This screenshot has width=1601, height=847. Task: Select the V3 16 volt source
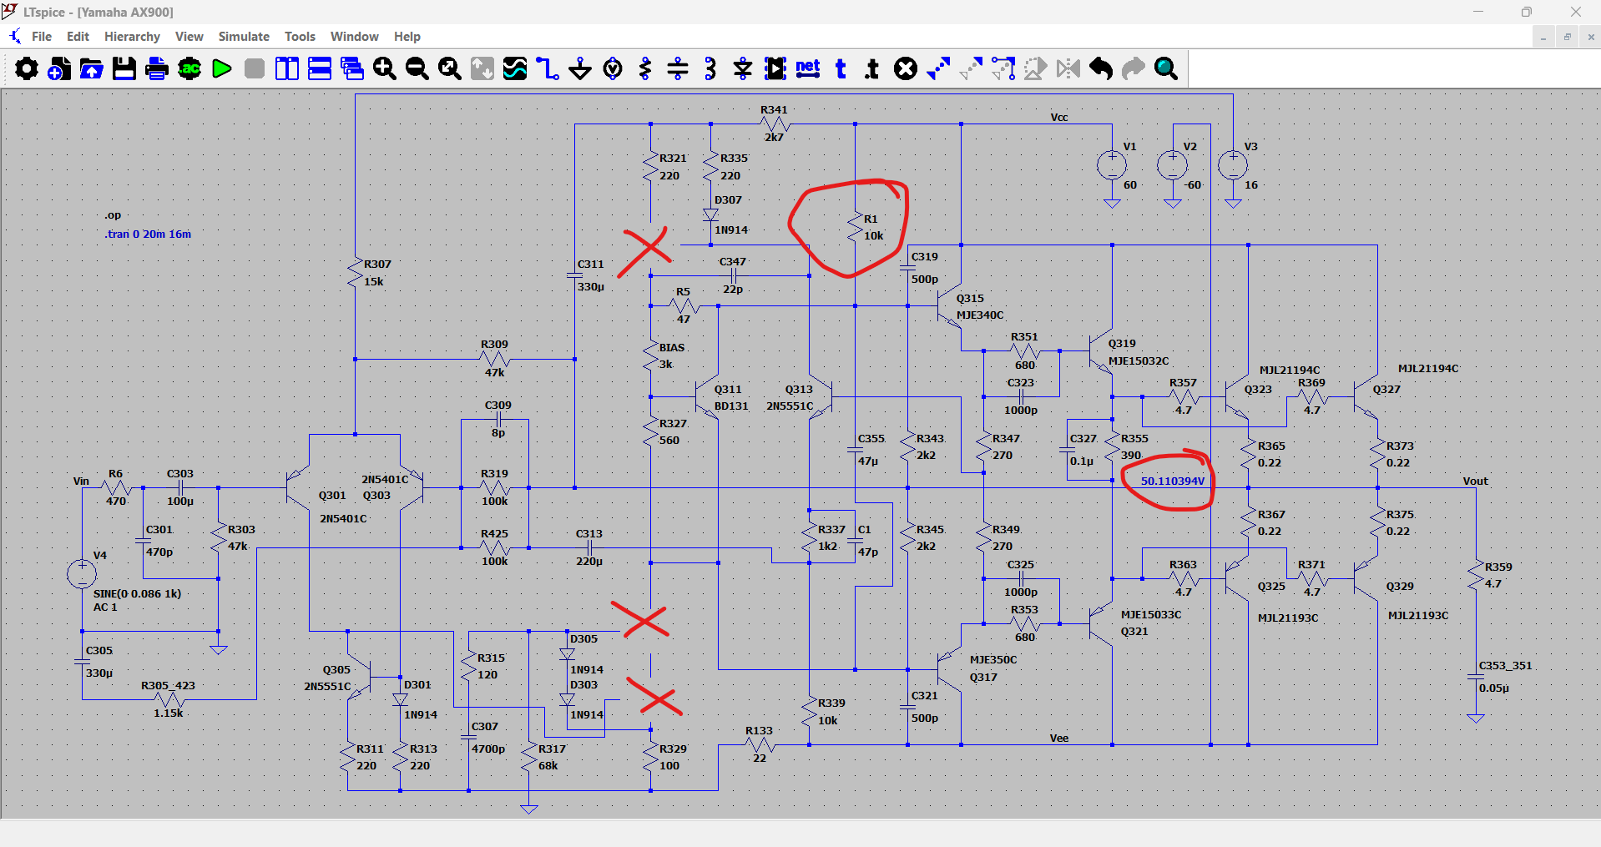[1233, 164]
